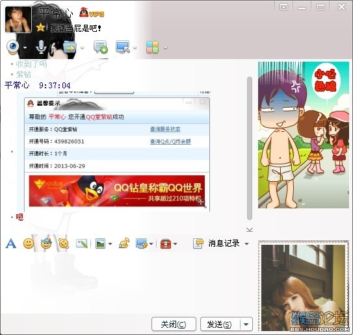Expand the file transfer options arrow
This screenshot has height=335, width=353.
coord(83,47)
